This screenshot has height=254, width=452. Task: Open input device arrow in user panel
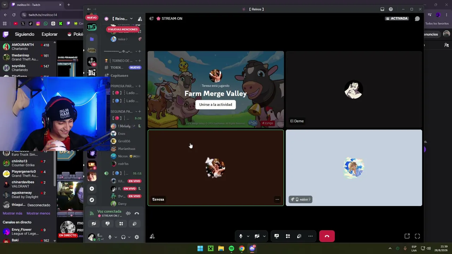tap(115, 237)
